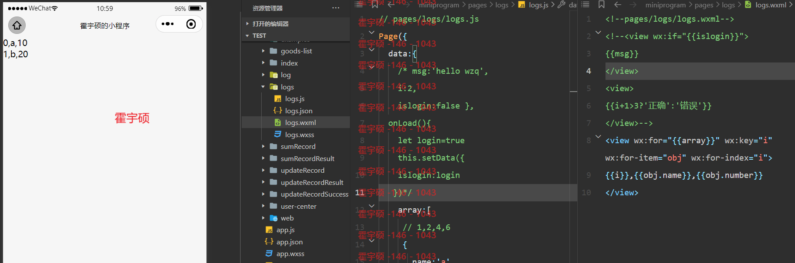
Task: Open the explorer panel more-actions ellipsis
Action: click(x=336, y=8)
